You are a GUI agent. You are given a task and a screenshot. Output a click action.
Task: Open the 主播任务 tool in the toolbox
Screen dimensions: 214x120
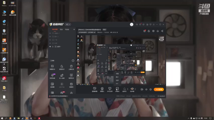(x=71, y=67)
